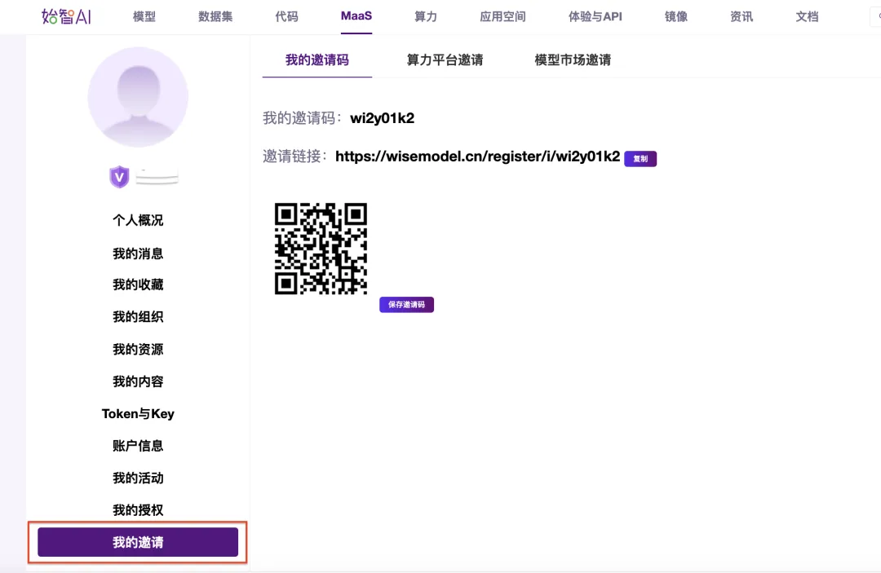Click the invitation code text wi2y01k2
This screenshot has width=881, height=573.
(x=382, y=118)
